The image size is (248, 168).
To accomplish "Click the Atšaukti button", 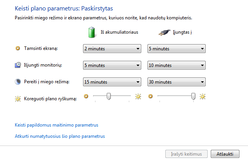I will pyautogui.click(x=225, y=154).
